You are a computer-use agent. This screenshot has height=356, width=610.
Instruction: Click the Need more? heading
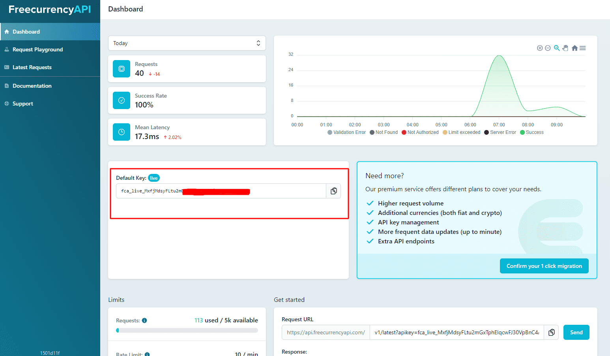tap(385, 176)
